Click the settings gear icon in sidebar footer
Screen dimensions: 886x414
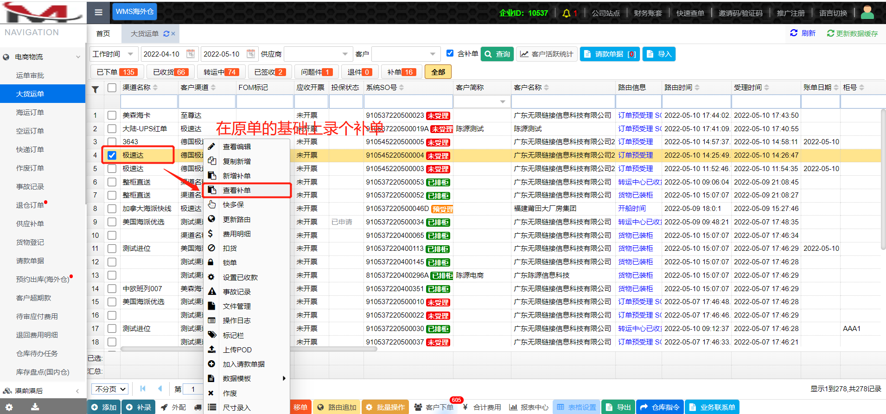tap(9, 407)
